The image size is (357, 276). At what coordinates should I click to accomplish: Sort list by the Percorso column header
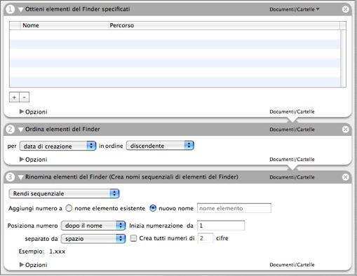pyautogui.click(x=224, y=25)
